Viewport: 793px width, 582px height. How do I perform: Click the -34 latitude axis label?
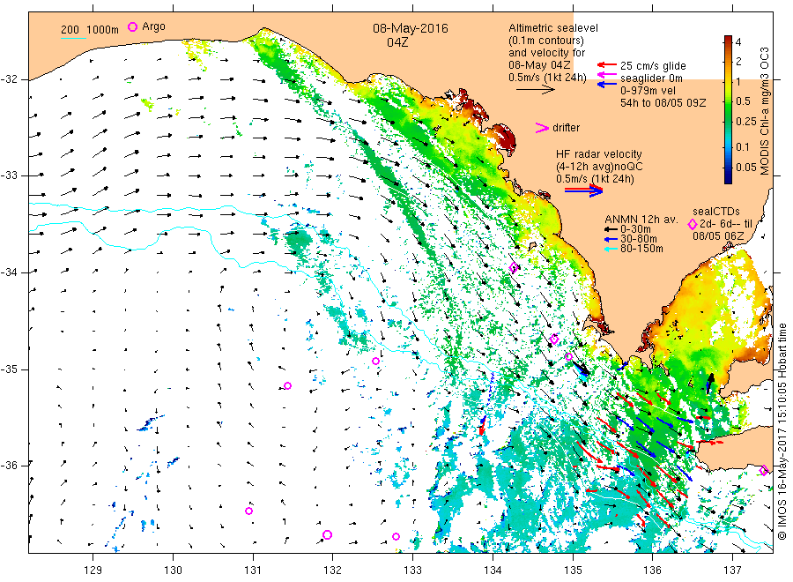(9, 272)
